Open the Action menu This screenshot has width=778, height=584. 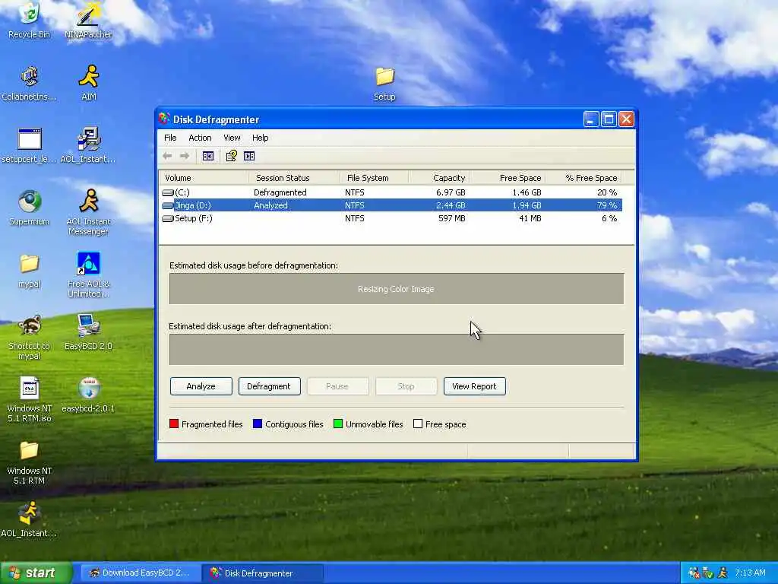point(200,138)
